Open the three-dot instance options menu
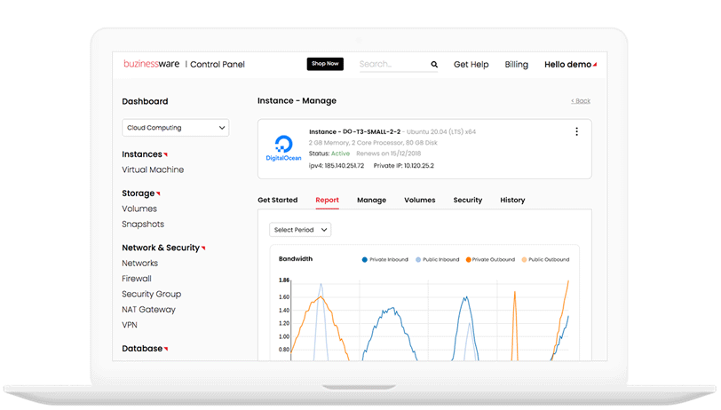Viewport: 721px width, 410px height. 576,132
